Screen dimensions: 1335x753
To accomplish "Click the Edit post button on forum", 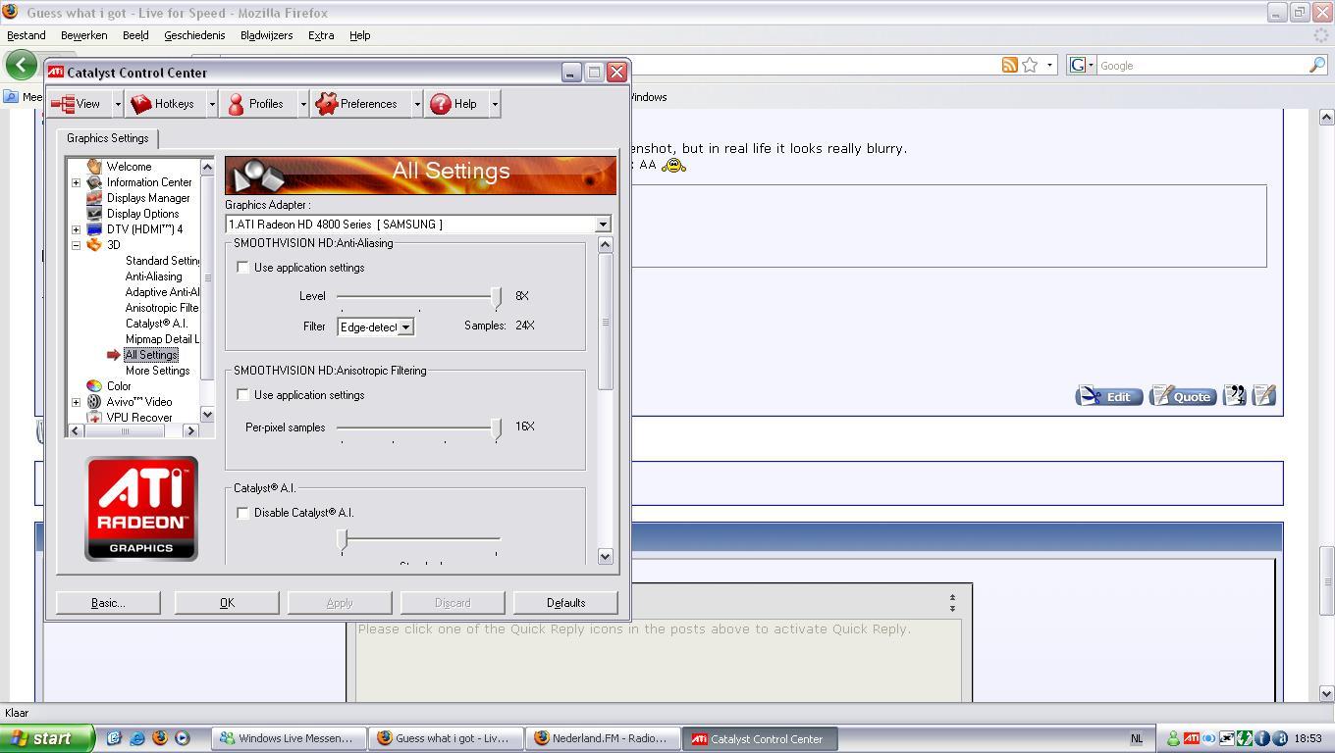I will point(1109,396).
